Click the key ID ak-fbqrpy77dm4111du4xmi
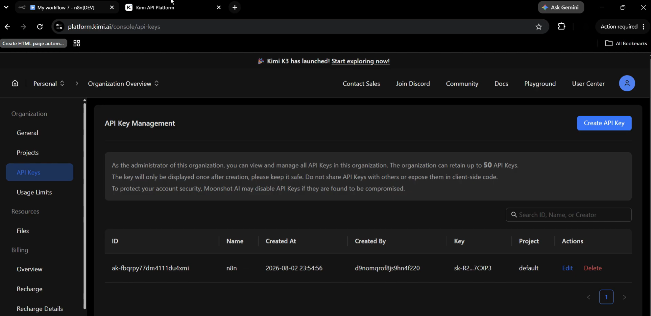This screenshot has width=651, height=316. click(x=150, y=268)
